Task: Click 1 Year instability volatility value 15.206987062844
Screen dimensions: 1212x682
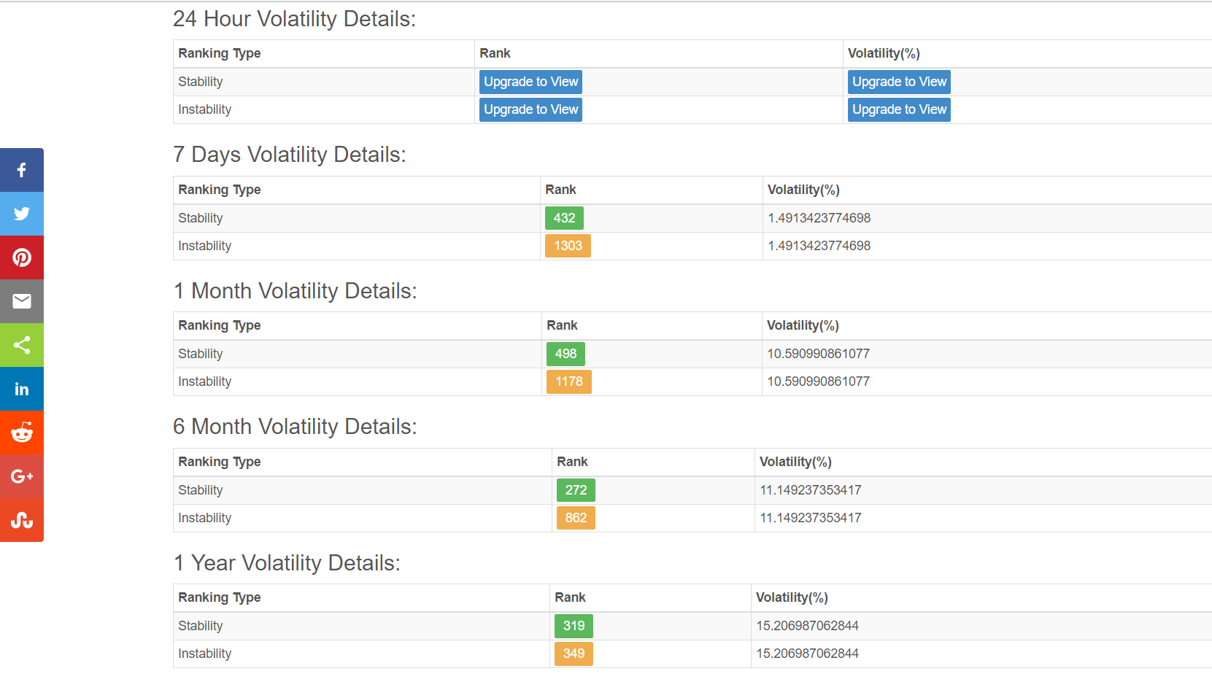Action: (x=807, y=654)
